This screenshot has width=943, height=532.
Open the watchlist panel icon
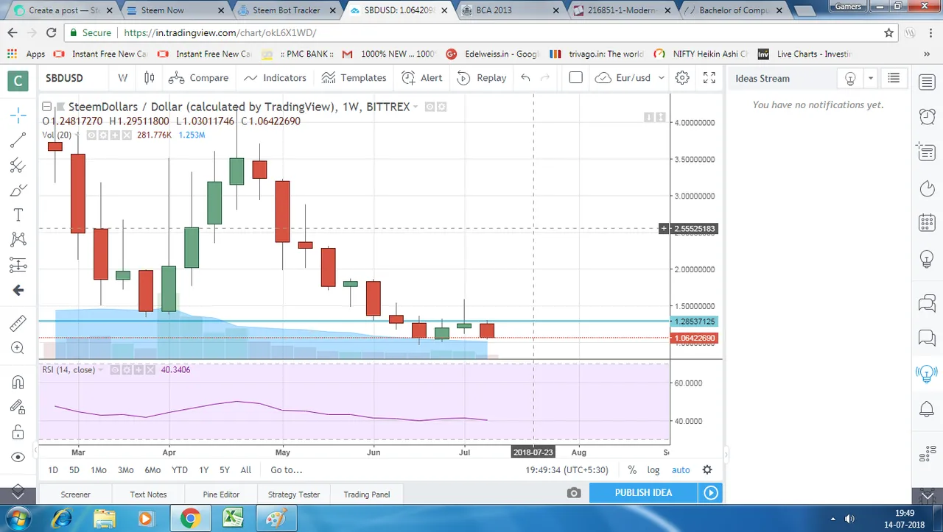point(927,82)
